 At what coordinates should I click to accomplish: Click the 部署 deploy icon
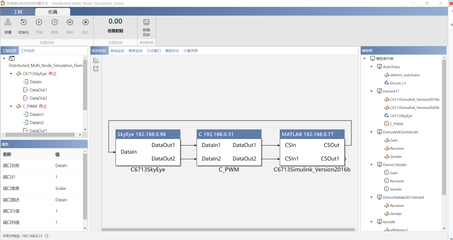click(8, 22)
